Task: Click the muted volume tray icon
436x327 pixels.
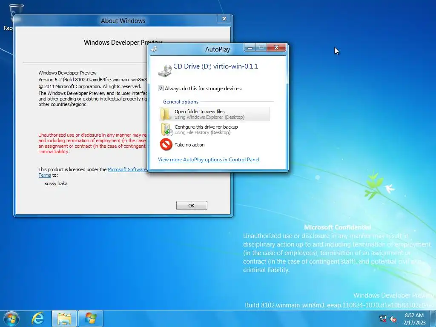Action: click(393, 319)
